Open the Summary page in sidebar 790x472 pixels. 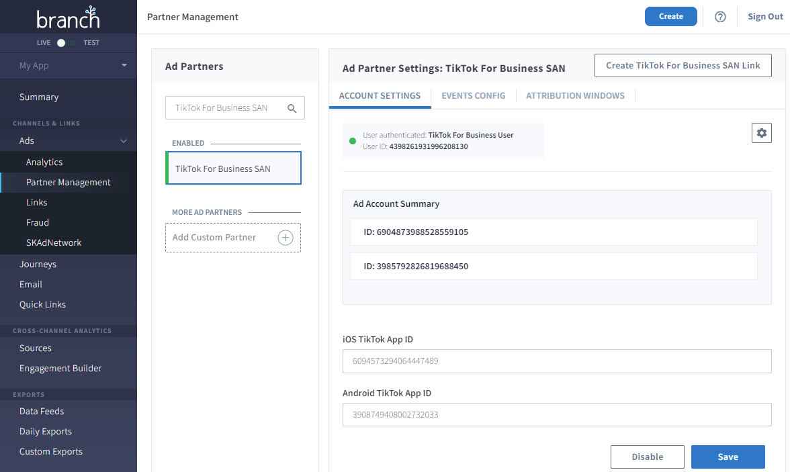coord(39,97)
